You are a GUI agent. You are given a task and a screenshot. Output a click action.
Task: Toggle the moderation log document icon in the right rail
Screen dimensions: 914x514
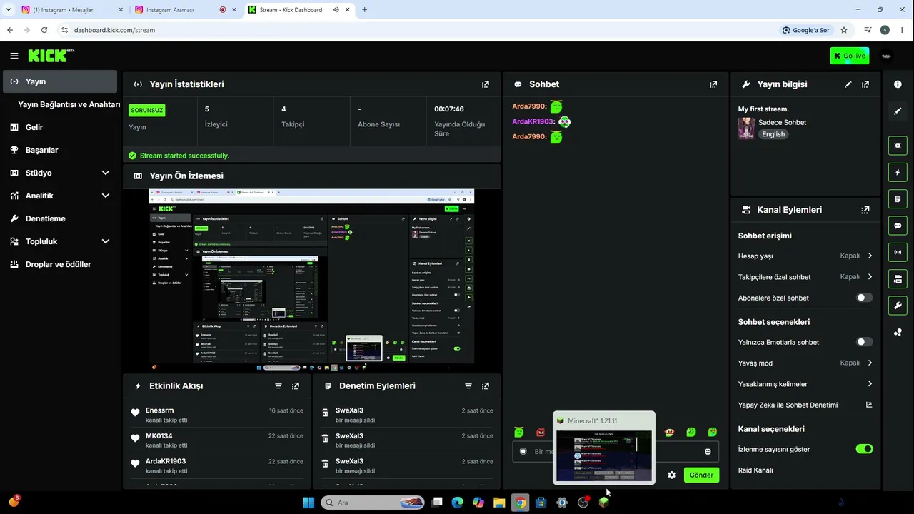coord(898,198)
